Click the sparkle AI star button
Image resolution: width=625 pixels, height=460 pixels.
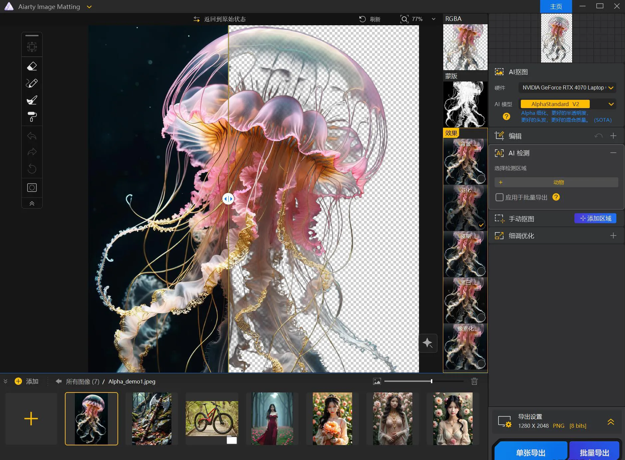tap(428, 343)
